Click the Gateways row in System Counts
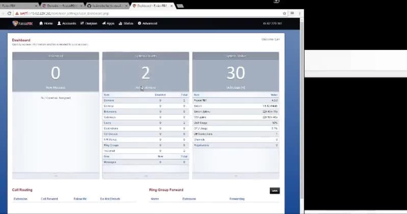 (x=146, y=117)
